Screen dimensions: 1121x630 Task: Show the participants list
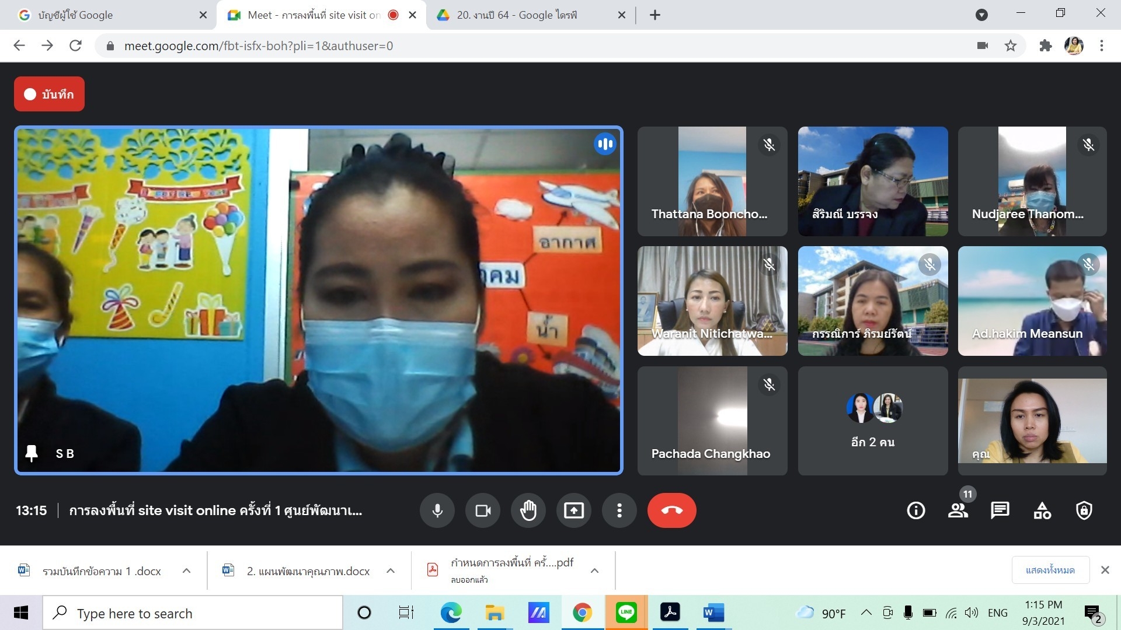(x=958, y=510)
